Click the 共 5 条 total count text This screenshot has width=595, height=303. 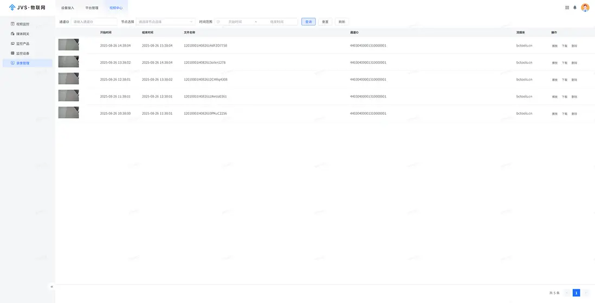(554, 293)
